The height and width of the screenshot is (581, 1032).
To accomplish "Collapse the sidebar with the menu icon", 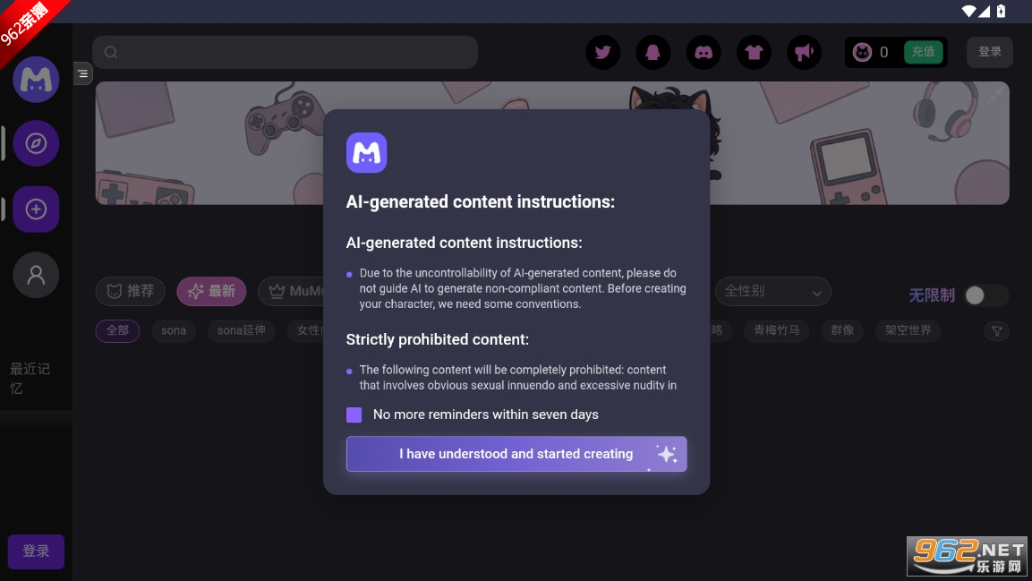I will coord(82,73).
